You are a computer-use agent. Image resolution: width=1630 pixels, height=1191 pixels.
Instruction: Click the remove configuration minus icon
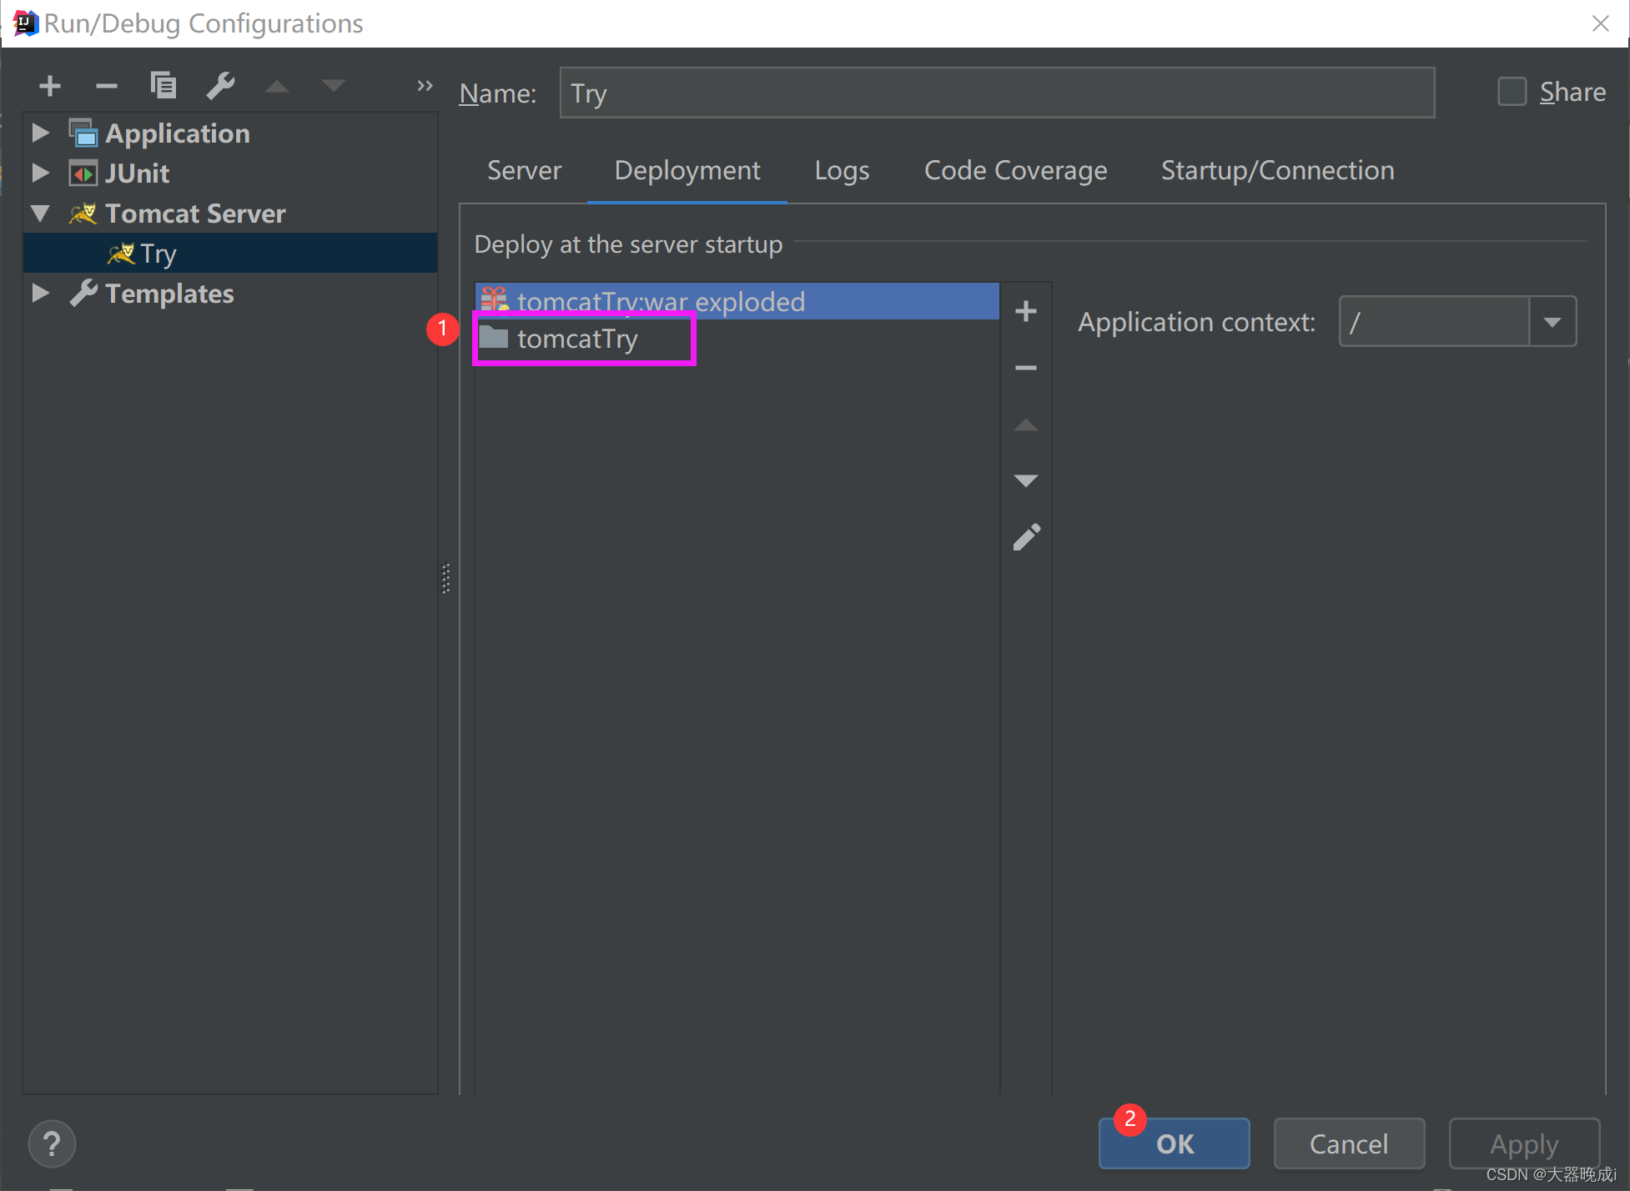(x=106, y=86)
